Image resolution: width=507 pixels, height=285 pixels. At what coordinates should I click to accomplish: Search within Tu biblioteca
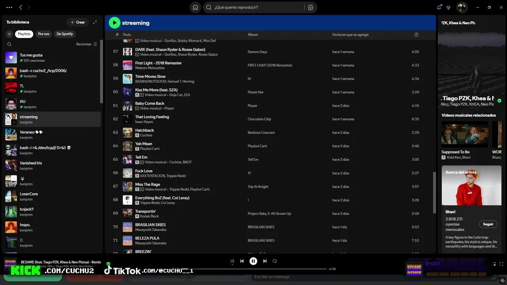[9, 44]
